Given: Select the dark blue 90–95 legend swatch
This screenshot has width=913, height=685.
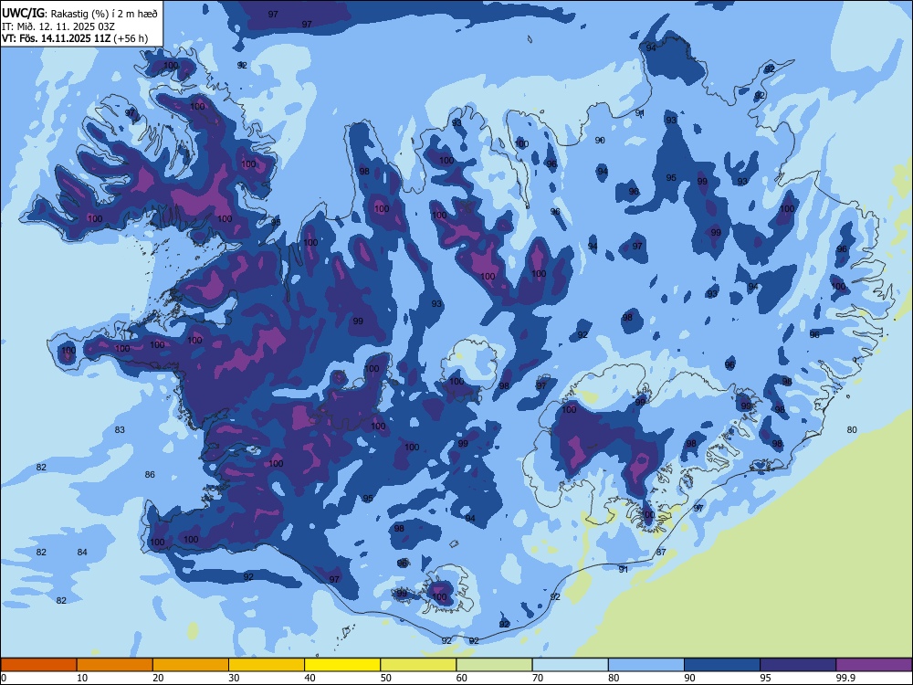Looking at the screenshot, I should coord(722,665).
